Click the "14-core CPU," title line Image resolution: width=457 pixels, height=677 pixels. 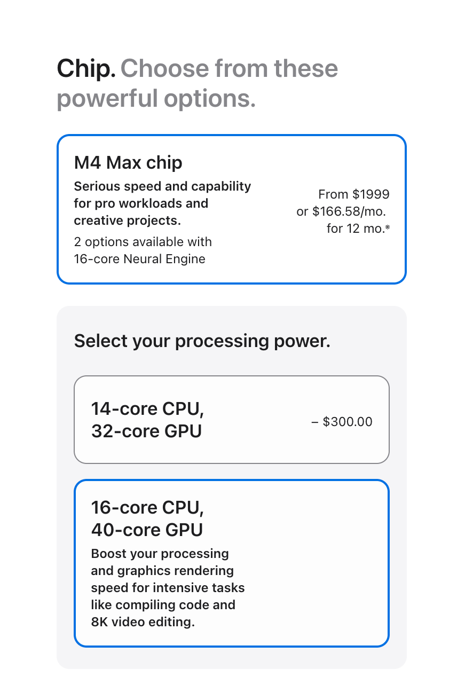click(148, 409)
